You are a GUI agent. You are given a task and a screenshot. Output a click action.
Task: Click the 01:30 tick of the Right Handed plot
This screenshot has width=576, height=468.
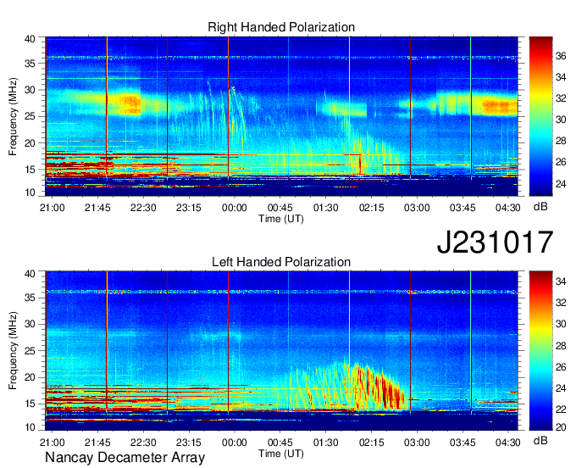coord(325,208)
